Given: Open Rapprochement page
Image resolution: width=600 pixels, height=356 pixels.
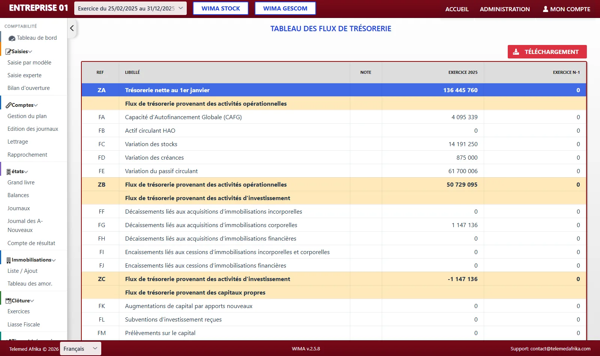Looking at the screenshot, I should pyautogui.click(x=27, y=155).
